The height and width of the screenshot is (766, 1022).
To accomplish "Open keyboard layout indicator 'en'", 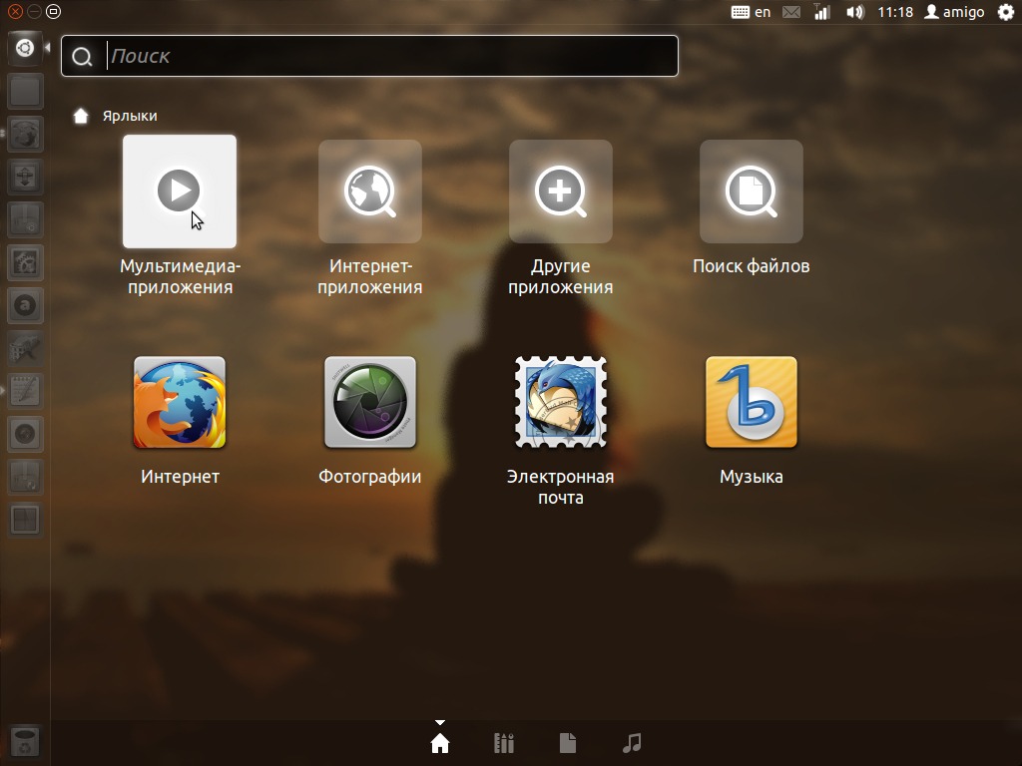I will tap(751, 12).
